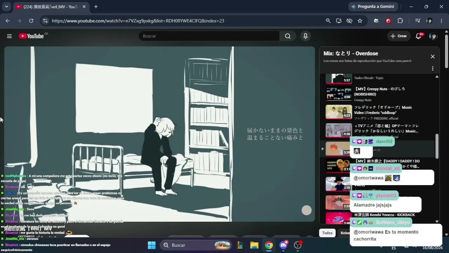
Task: Open Chrome three-dot menu
Action: [441, 21]
